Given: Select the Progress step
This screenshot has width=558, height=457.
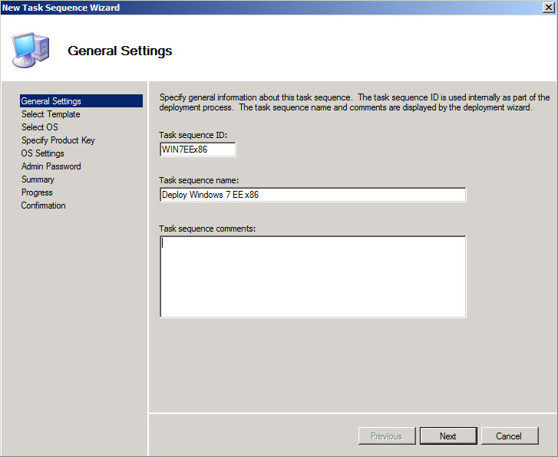Looking at the screenshot, I should click(37, 192).
